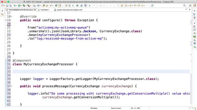
Task: Click the Task List icon in right trim
Action: coord(195,18)
